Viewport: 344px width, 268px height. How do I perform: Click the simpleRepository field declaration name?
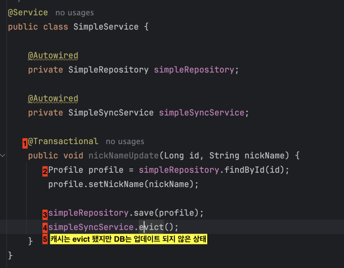click(194, 70)
